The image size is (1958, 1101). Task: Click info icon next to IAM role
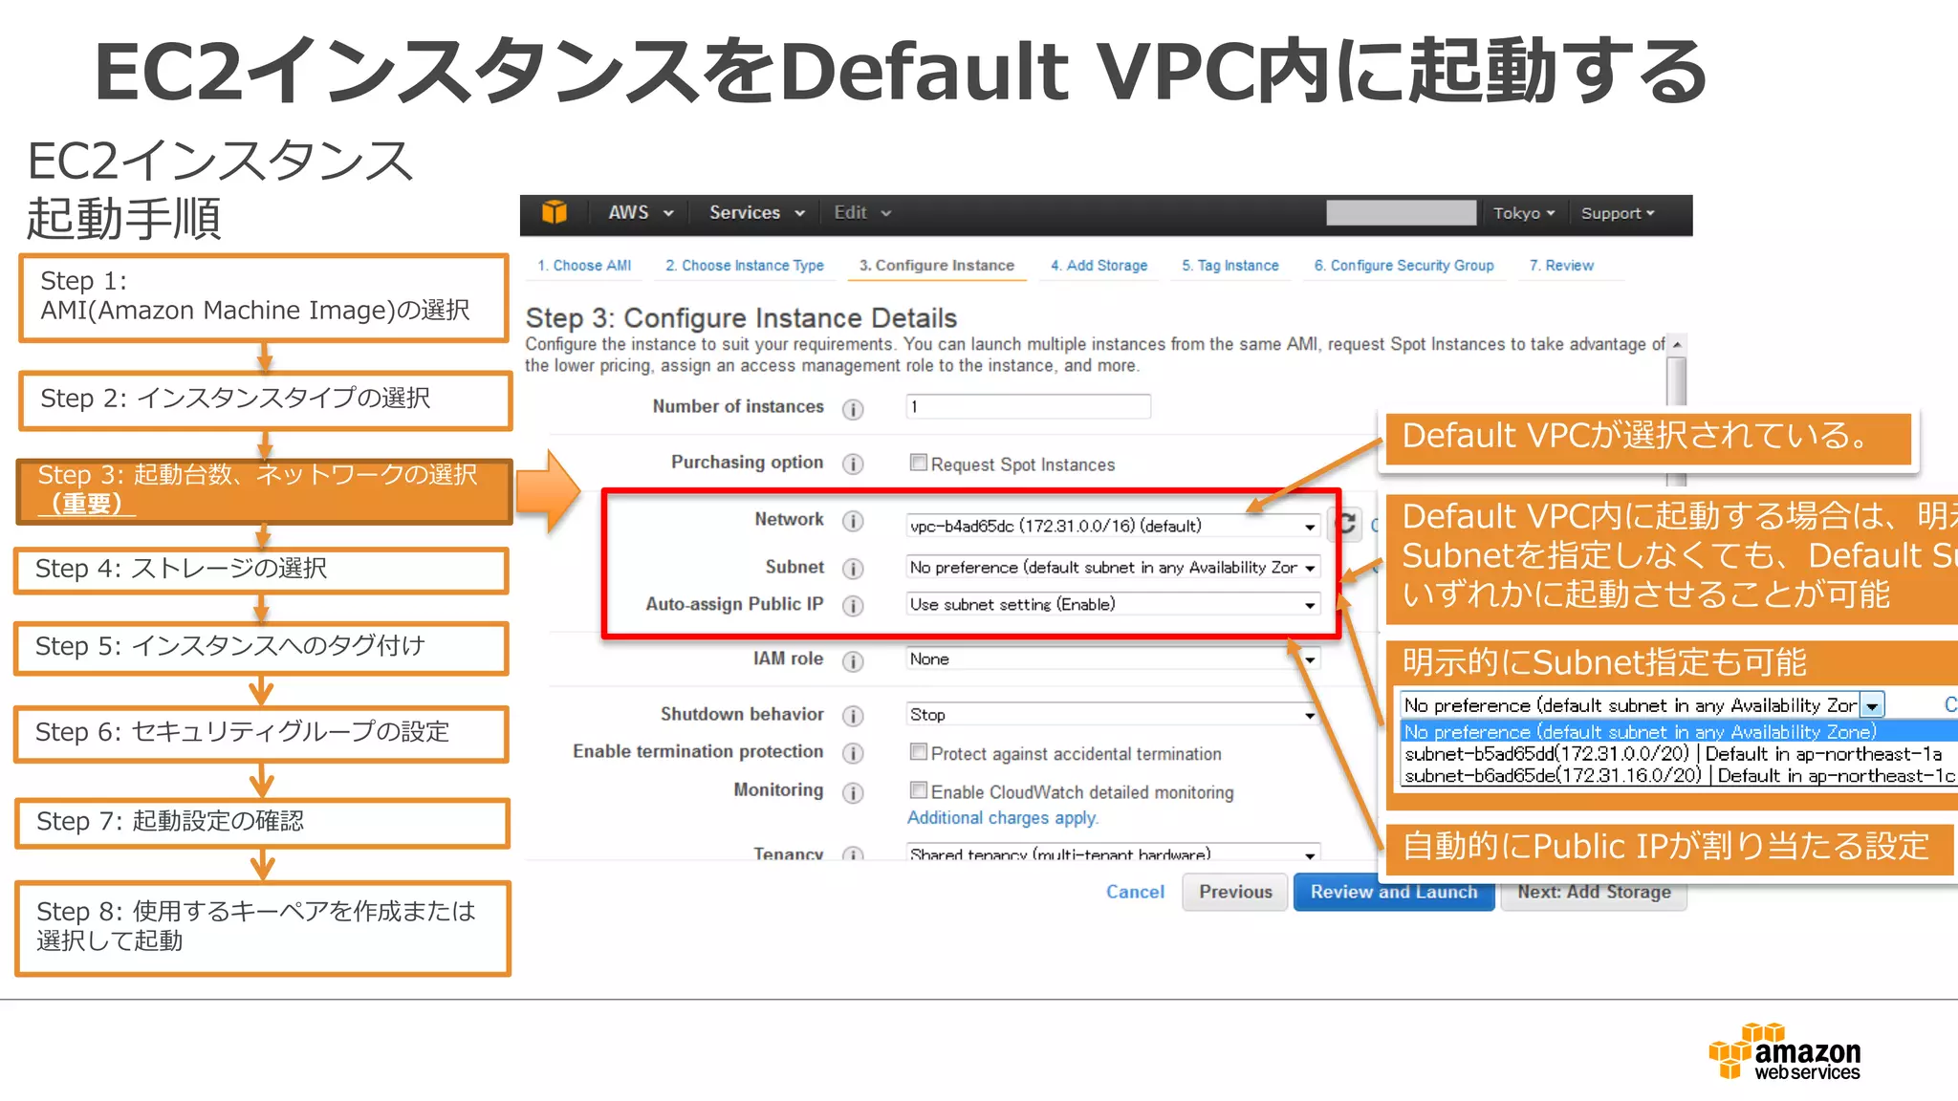tap(853, 661)
